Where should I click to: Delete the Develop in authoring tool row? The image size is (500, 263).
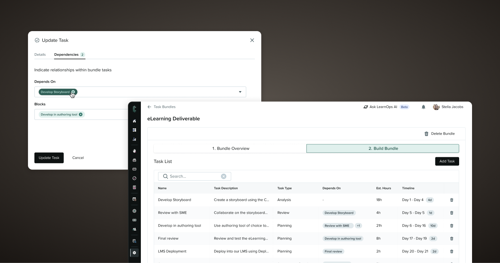[452, 226]
